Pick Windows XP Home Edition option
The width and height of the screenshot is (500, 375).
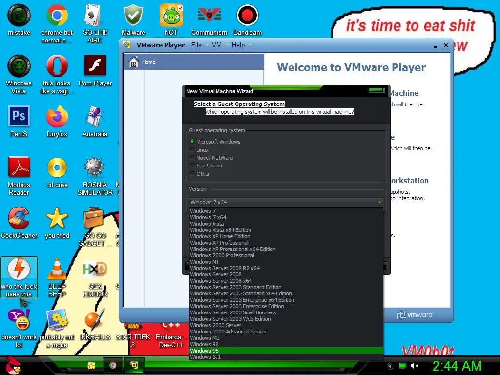coord(286,236)
